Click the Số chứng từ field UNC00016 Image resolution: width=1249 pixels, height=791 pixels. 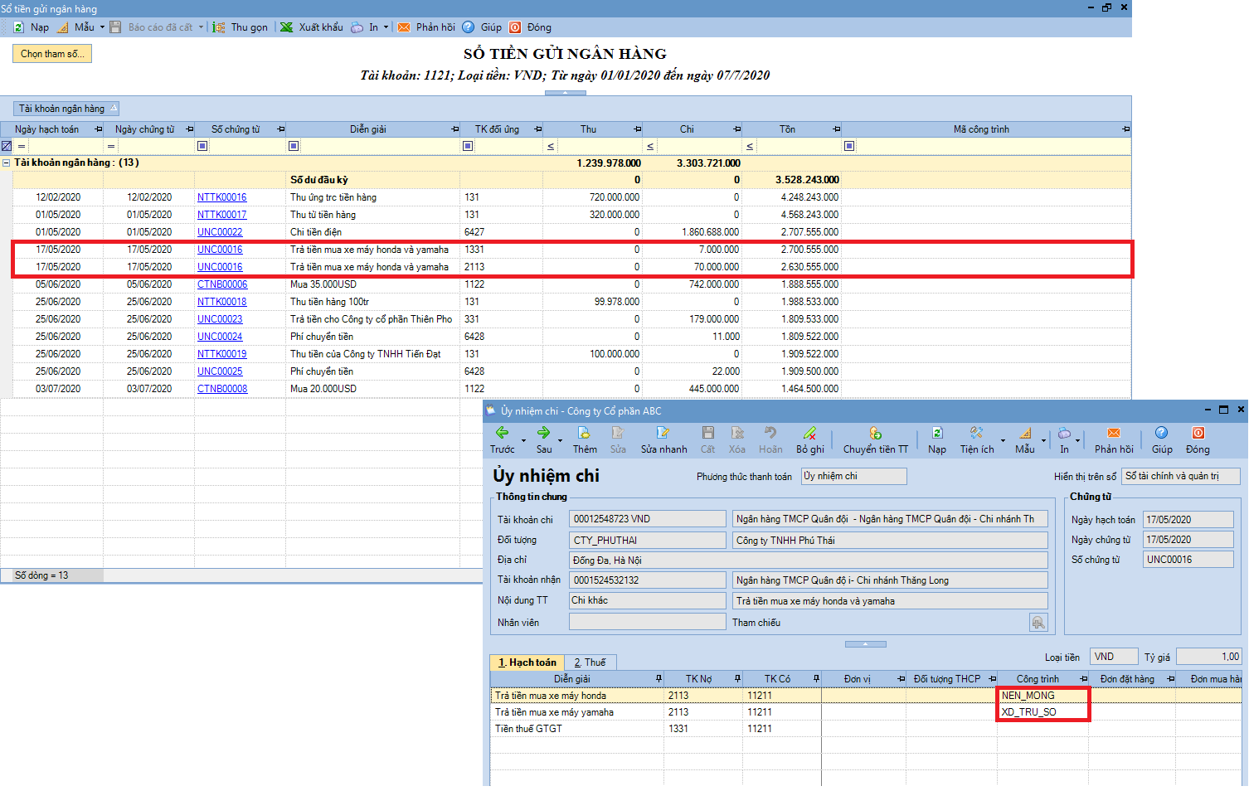1188,560
